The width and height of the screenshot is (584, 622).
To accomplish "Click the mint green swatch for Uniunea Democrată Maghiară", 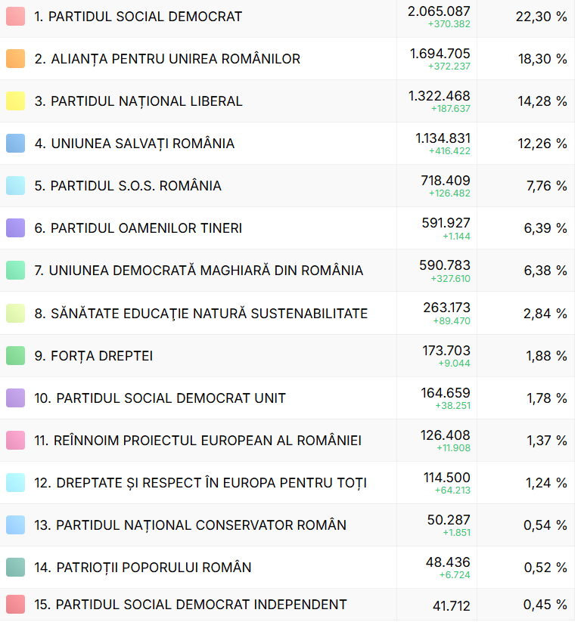I will (15, 271).
